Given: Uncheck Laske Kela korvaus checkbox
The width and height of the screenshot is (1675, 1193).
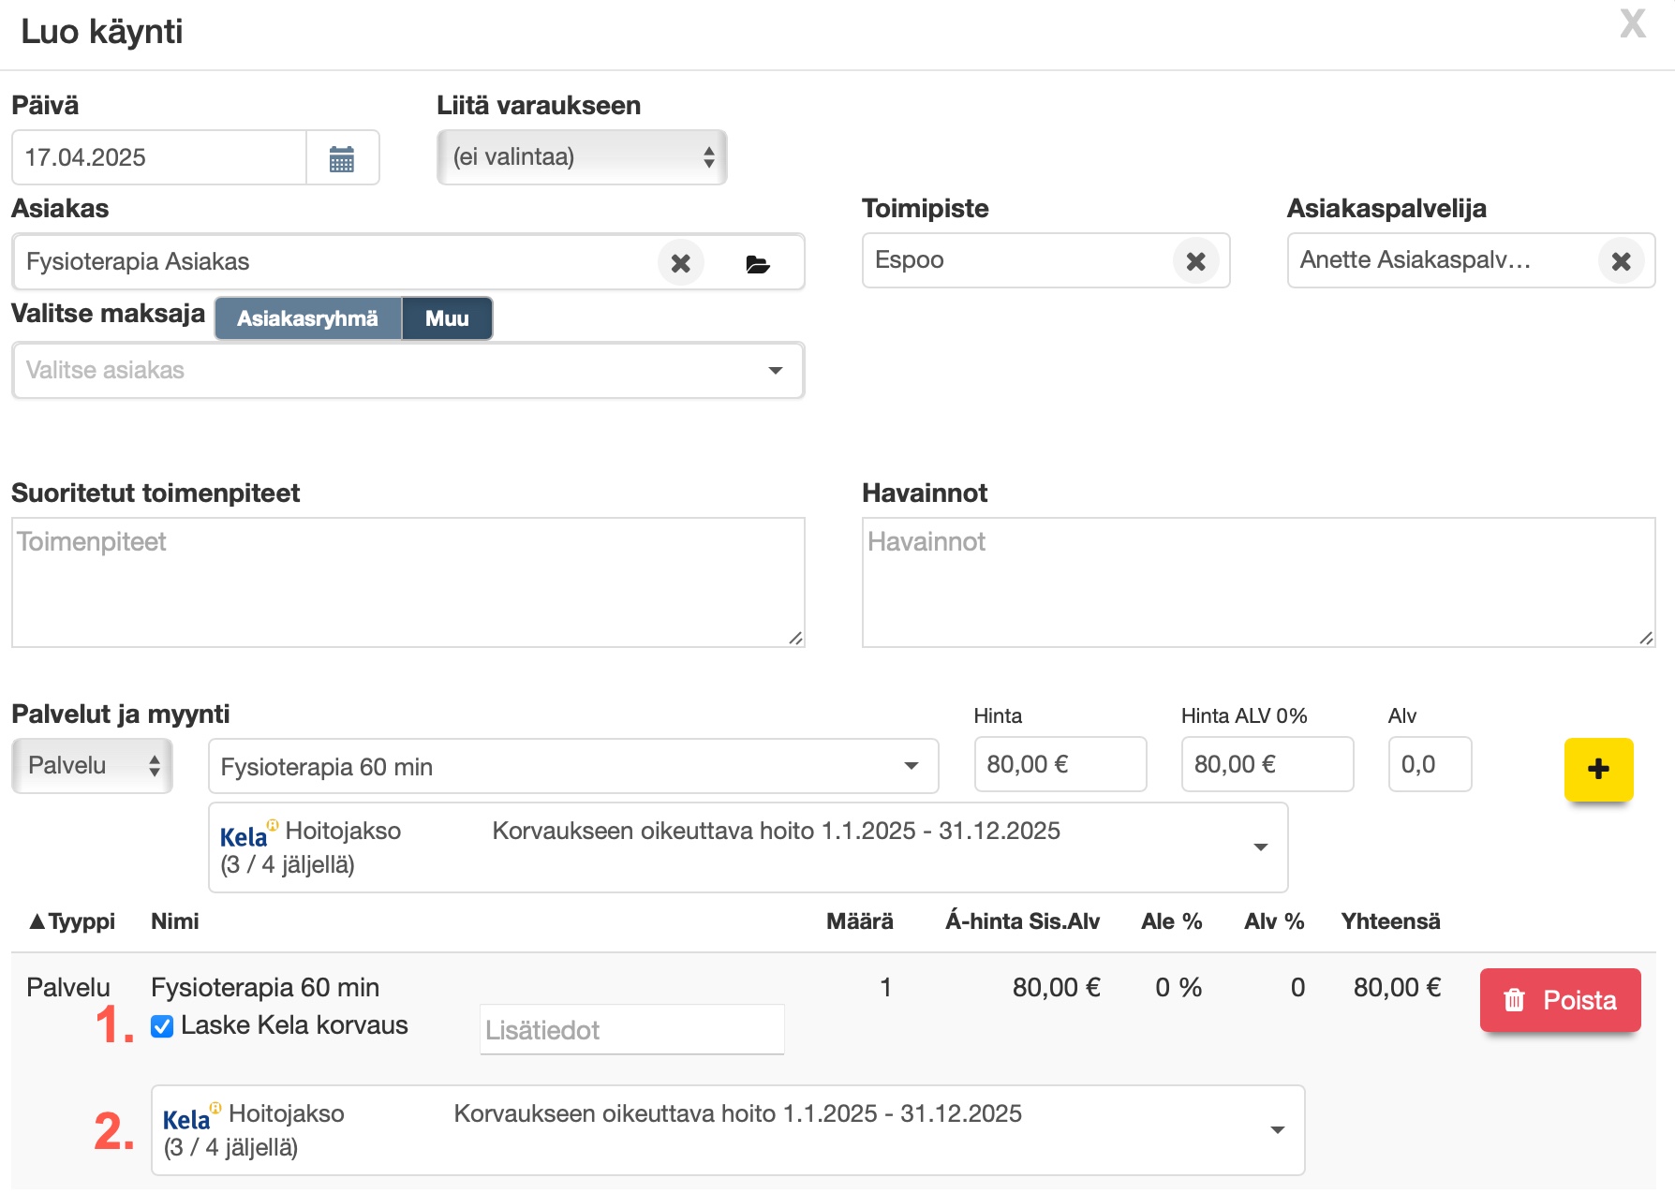Looking at the screenshot, I should pos(162,1026).
